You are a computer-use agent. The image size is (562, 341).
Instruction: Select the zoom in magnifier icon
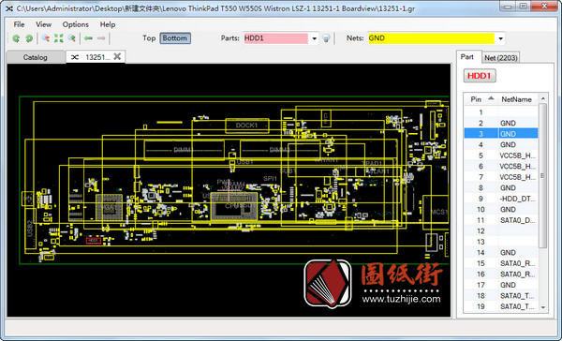point(72,38)
